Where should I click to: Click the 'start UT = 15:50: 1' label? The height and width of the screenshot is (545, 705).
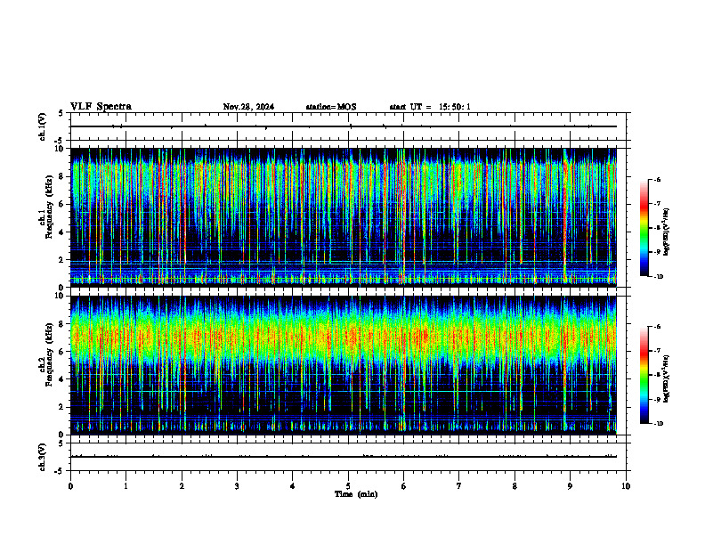coord(430,107)
